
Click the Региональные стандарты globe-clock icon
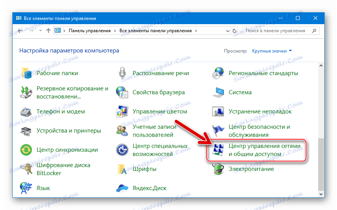pyautogui.click(x=218, y=73)
